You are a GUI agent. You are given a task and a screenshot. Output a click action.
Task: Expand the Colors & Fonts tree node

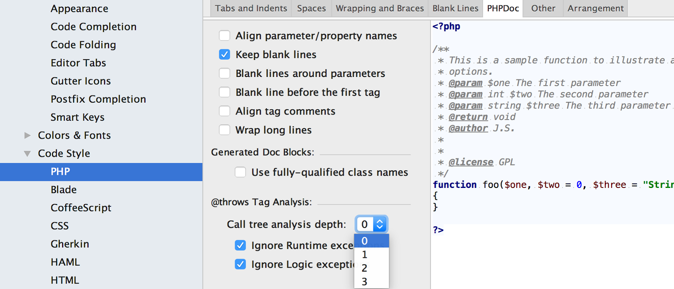click(x=27, y=135)
